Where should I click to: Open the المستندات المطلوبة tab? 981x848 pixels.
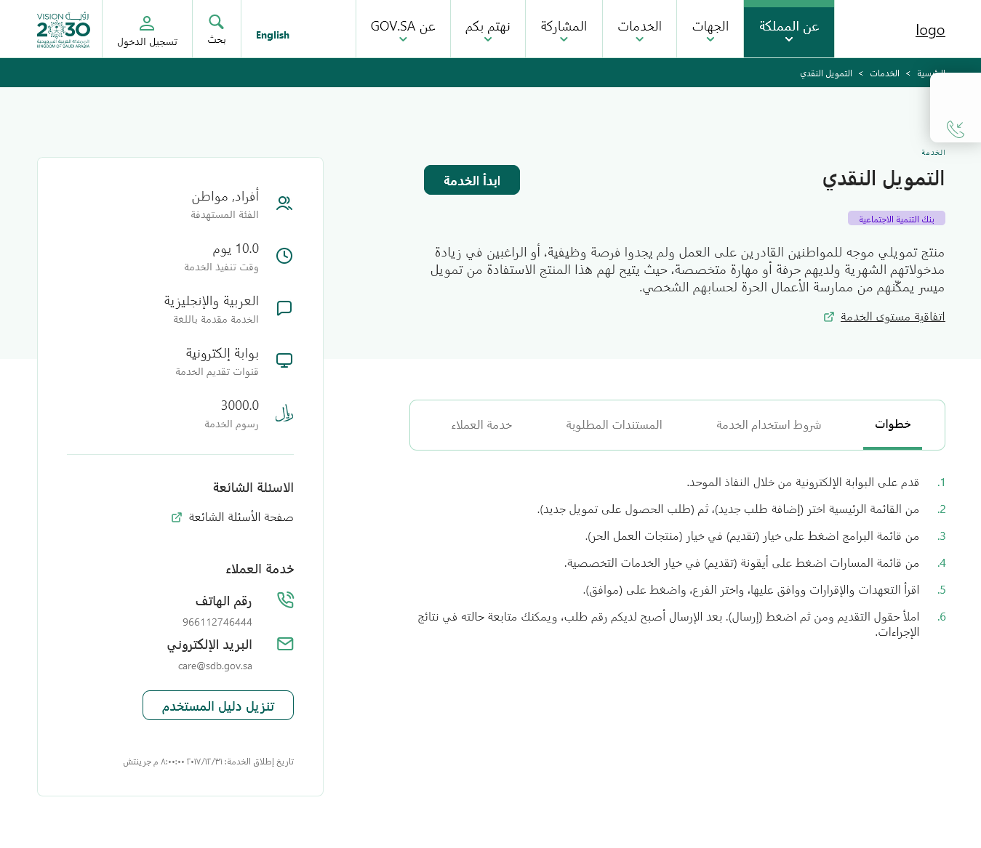point(614,424)
